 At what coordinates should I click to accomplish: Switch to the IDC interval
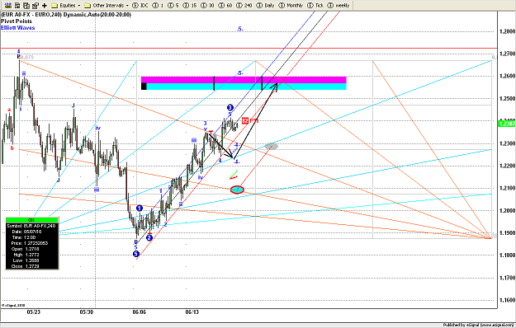click(x=140, y=5)
